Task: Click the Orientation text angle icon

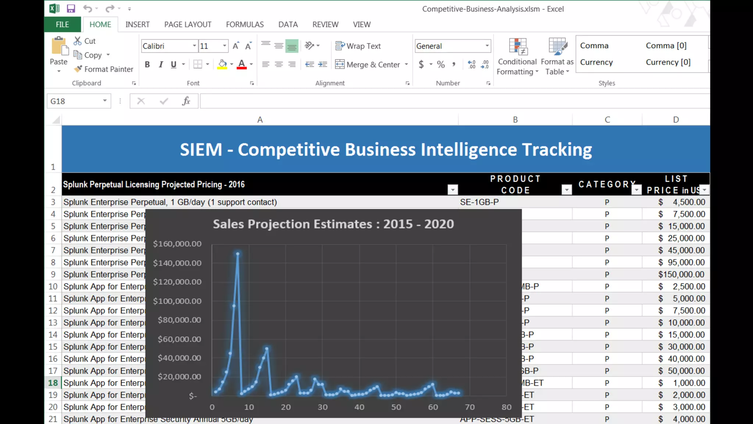Action: 310,46
